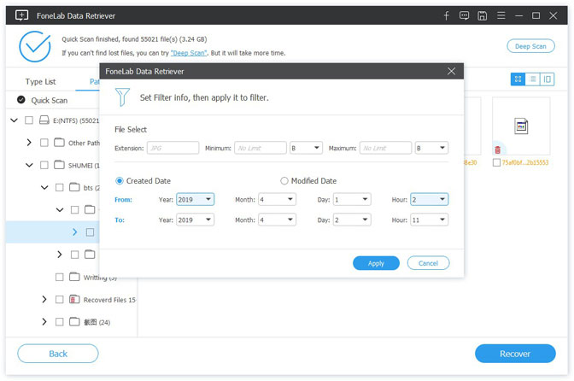
Task: Open the To Hour dropdown
Action: (429, 220)
